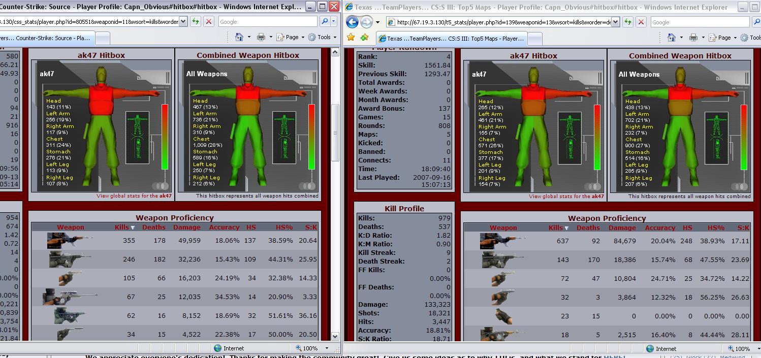The width and height of the screenshot is (761, 358).
Task: Expand Home button dropdown in Counter-Strike: Source window
Action: (x=248, y=37)
